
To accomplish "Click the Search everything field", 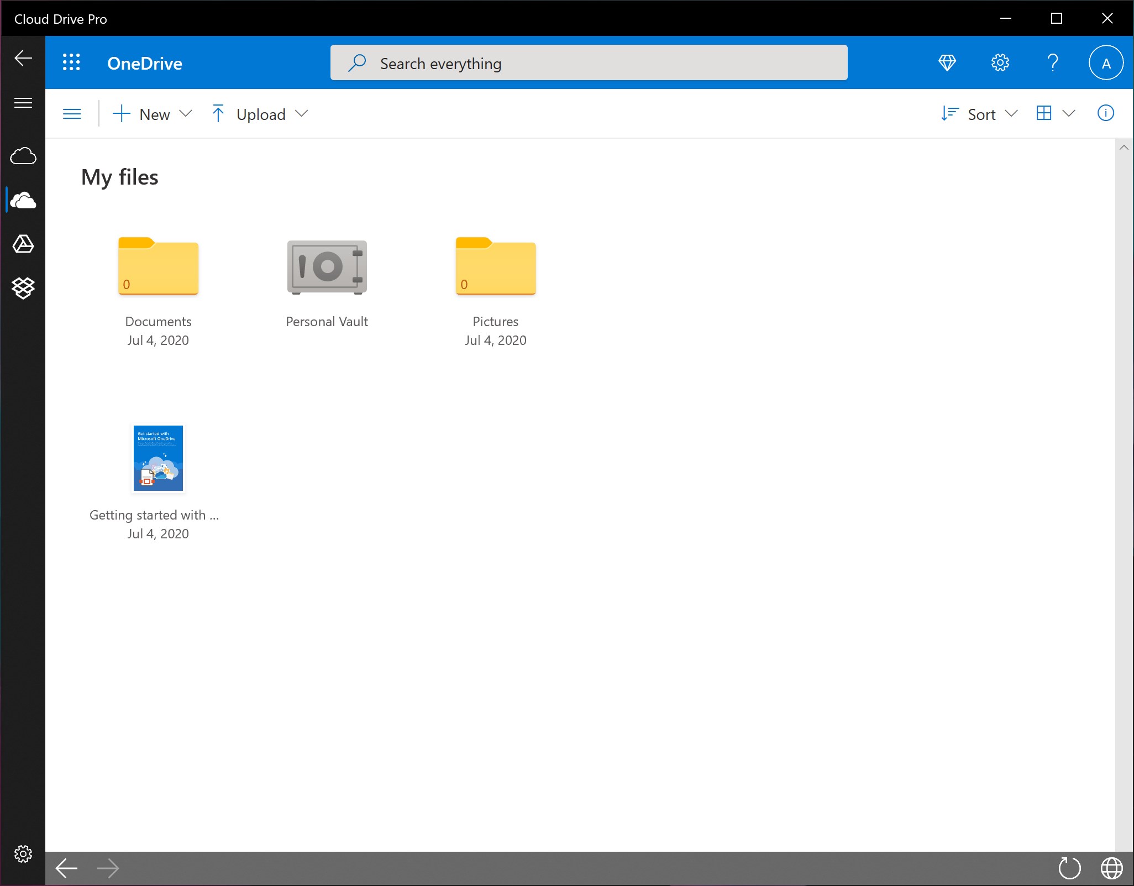I will click(x=589, y=63).
